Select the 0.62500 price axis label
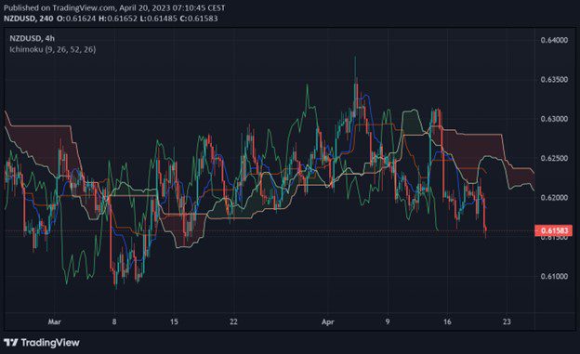Image resolution: width=580 pixels, height=354 pixels. pos(554,158)
